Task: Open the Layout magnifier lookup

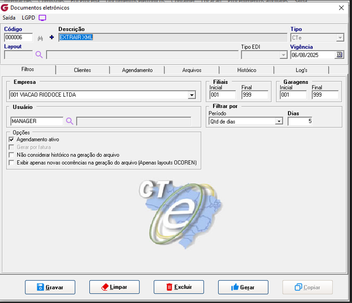Action: 39,54
